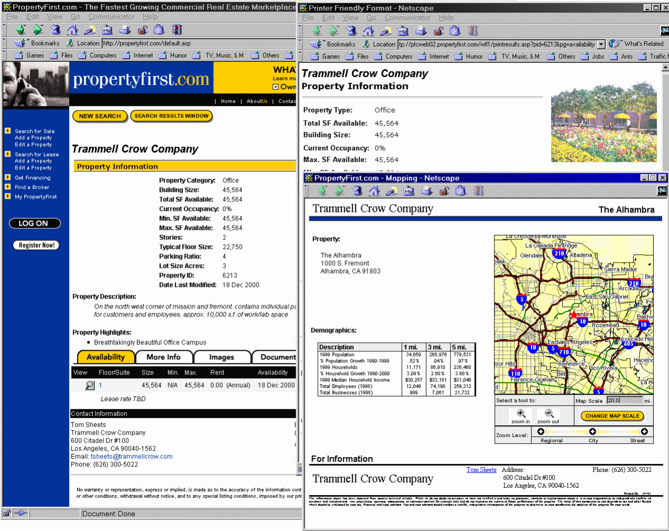669x531 pixels.
Task: Click Print icon in the main window toolbar
Action: click(125, 30)
